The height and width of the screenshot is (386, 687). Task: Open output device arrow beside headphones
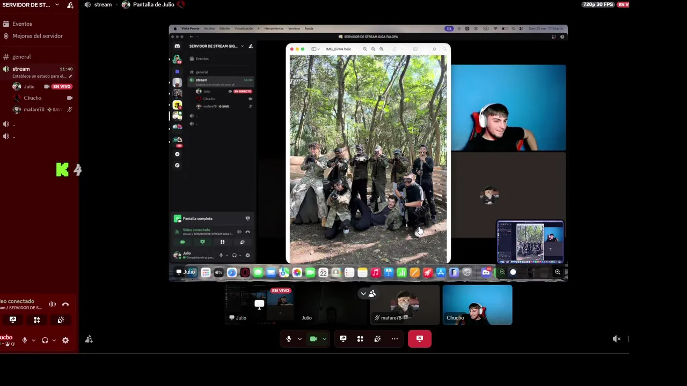click(x=54, y=340)
